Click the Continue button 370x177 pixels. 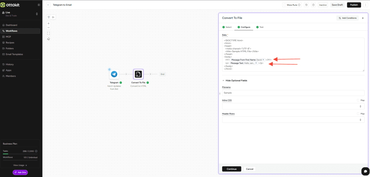231,169
